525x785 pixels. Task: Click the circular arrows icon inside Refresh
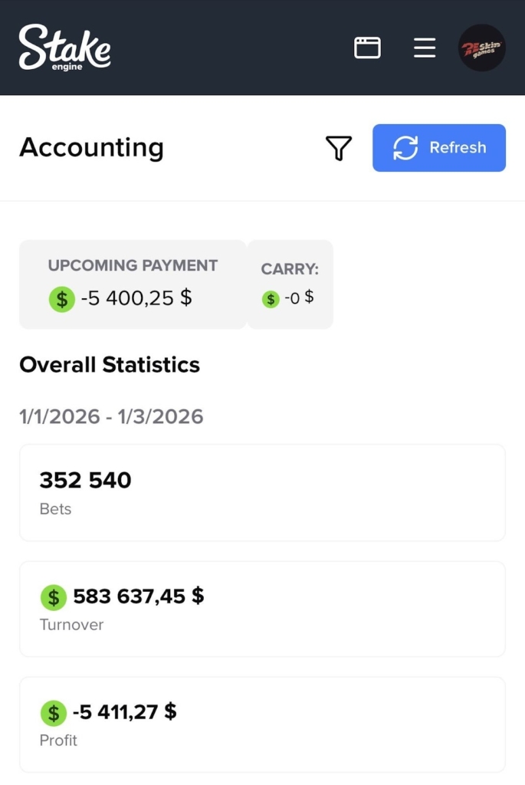tap(405, 148)
